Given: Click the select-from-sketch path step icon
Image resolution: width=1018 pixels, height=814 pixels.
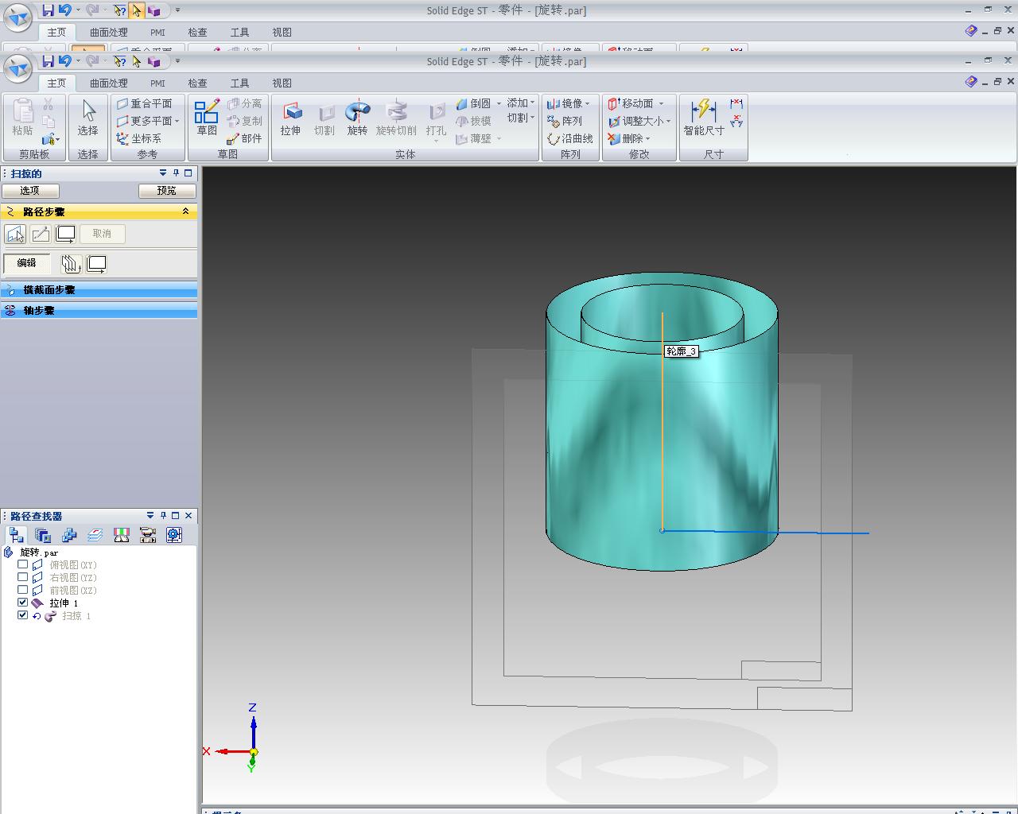Looking at the screenshot, I should [x=15, y=234].
